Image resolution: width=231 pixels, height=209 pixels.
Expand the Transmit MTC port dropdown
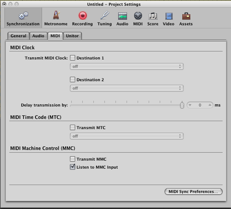pyautogui.click(x=127, y=136)
